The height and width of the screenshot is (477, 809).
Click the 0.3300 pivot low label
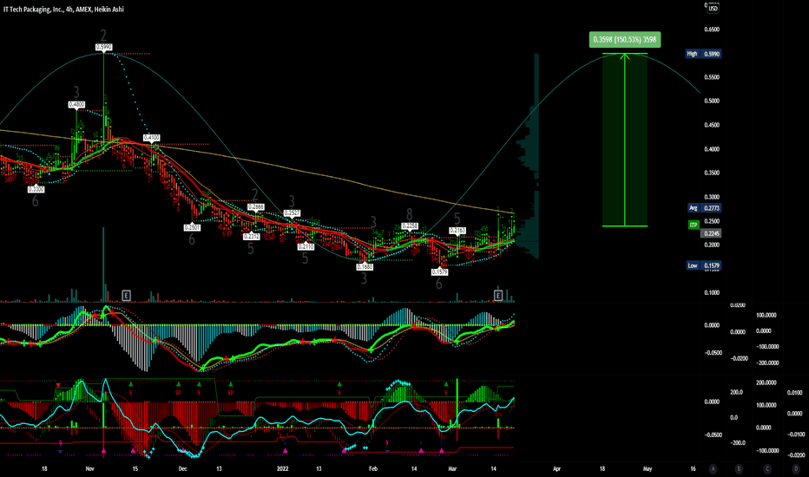click(x=36, y=189)
